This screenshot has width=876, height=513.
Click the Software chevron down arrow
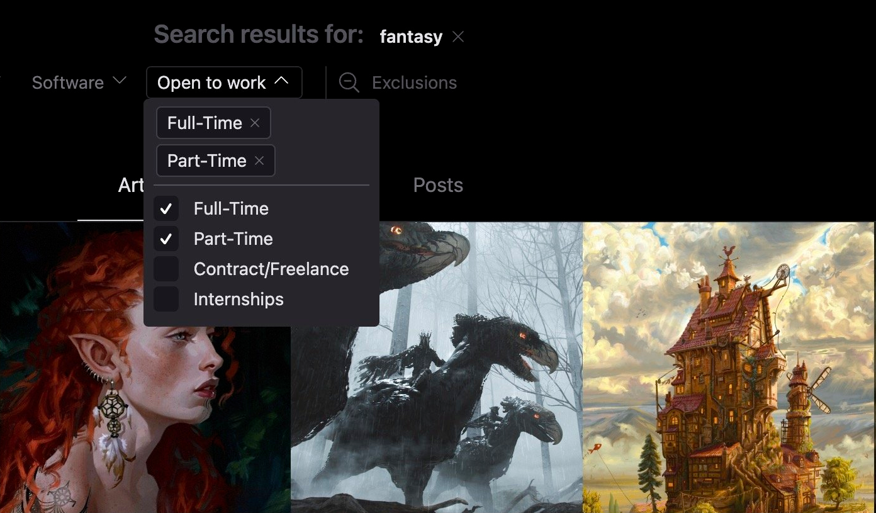pos(120,81)
